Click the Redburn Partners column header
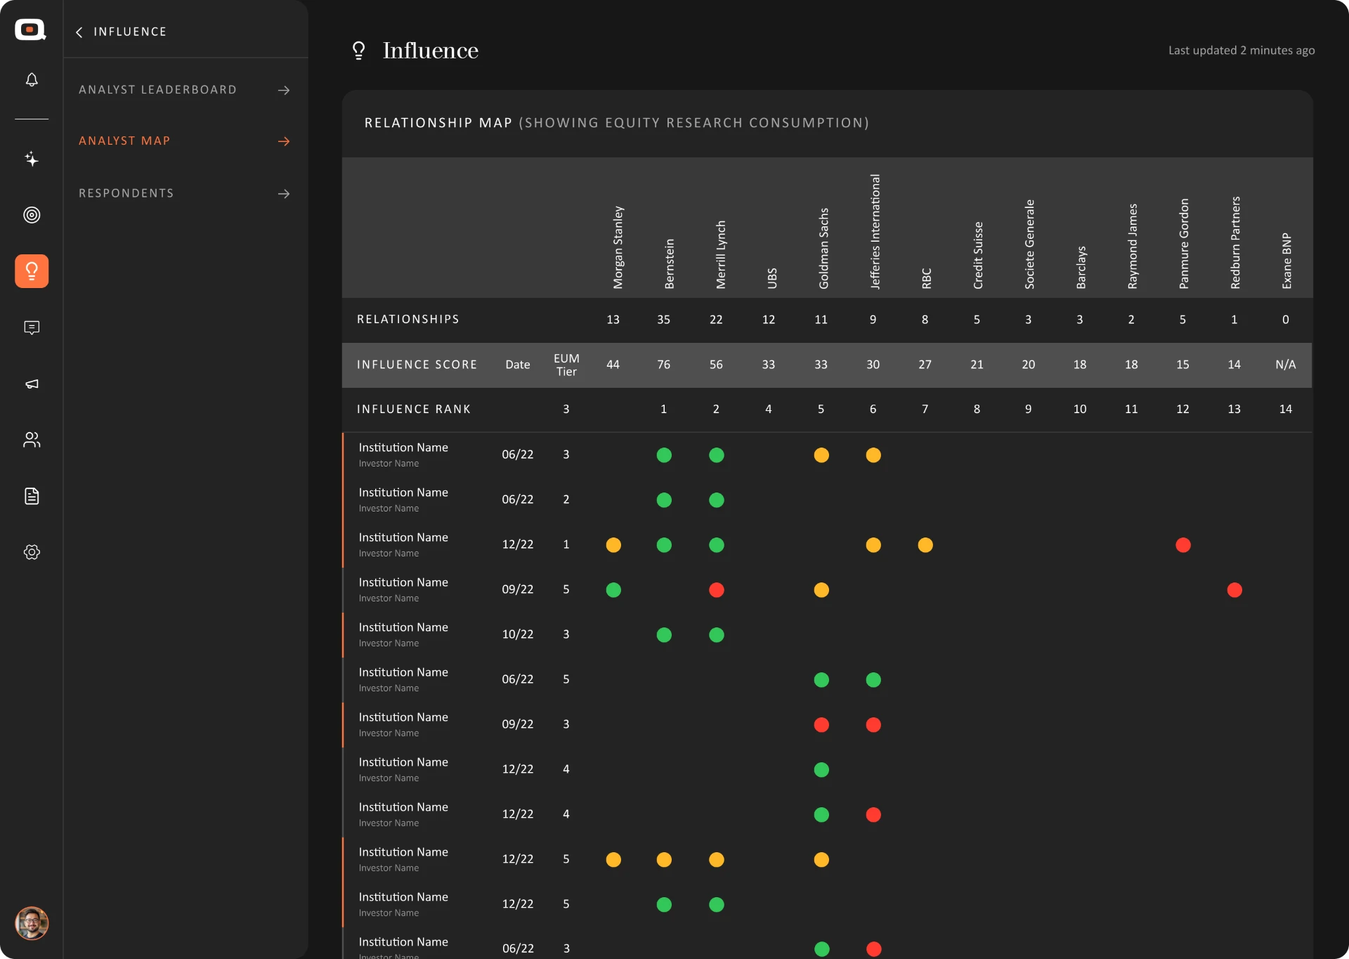 (x=1235, y=242)
